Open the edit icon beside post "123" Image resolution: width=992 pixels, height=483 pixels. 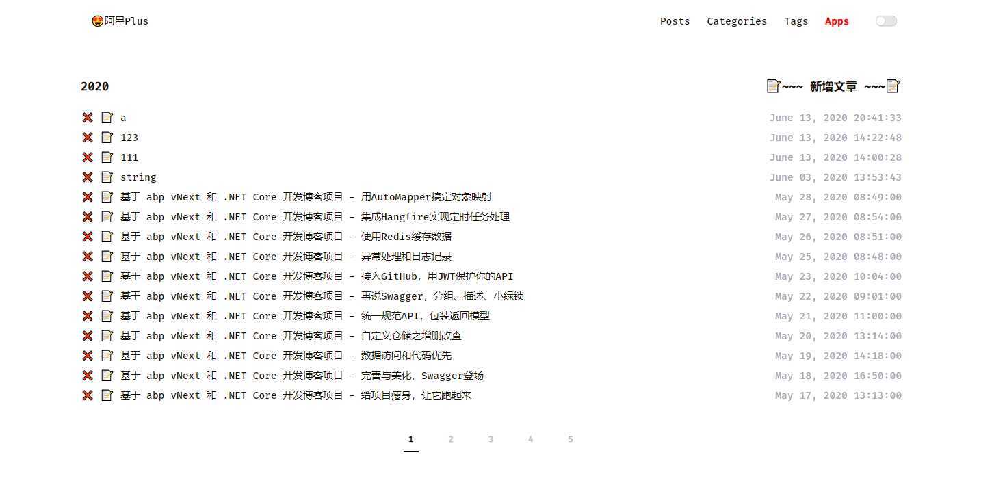pos(107,137)
